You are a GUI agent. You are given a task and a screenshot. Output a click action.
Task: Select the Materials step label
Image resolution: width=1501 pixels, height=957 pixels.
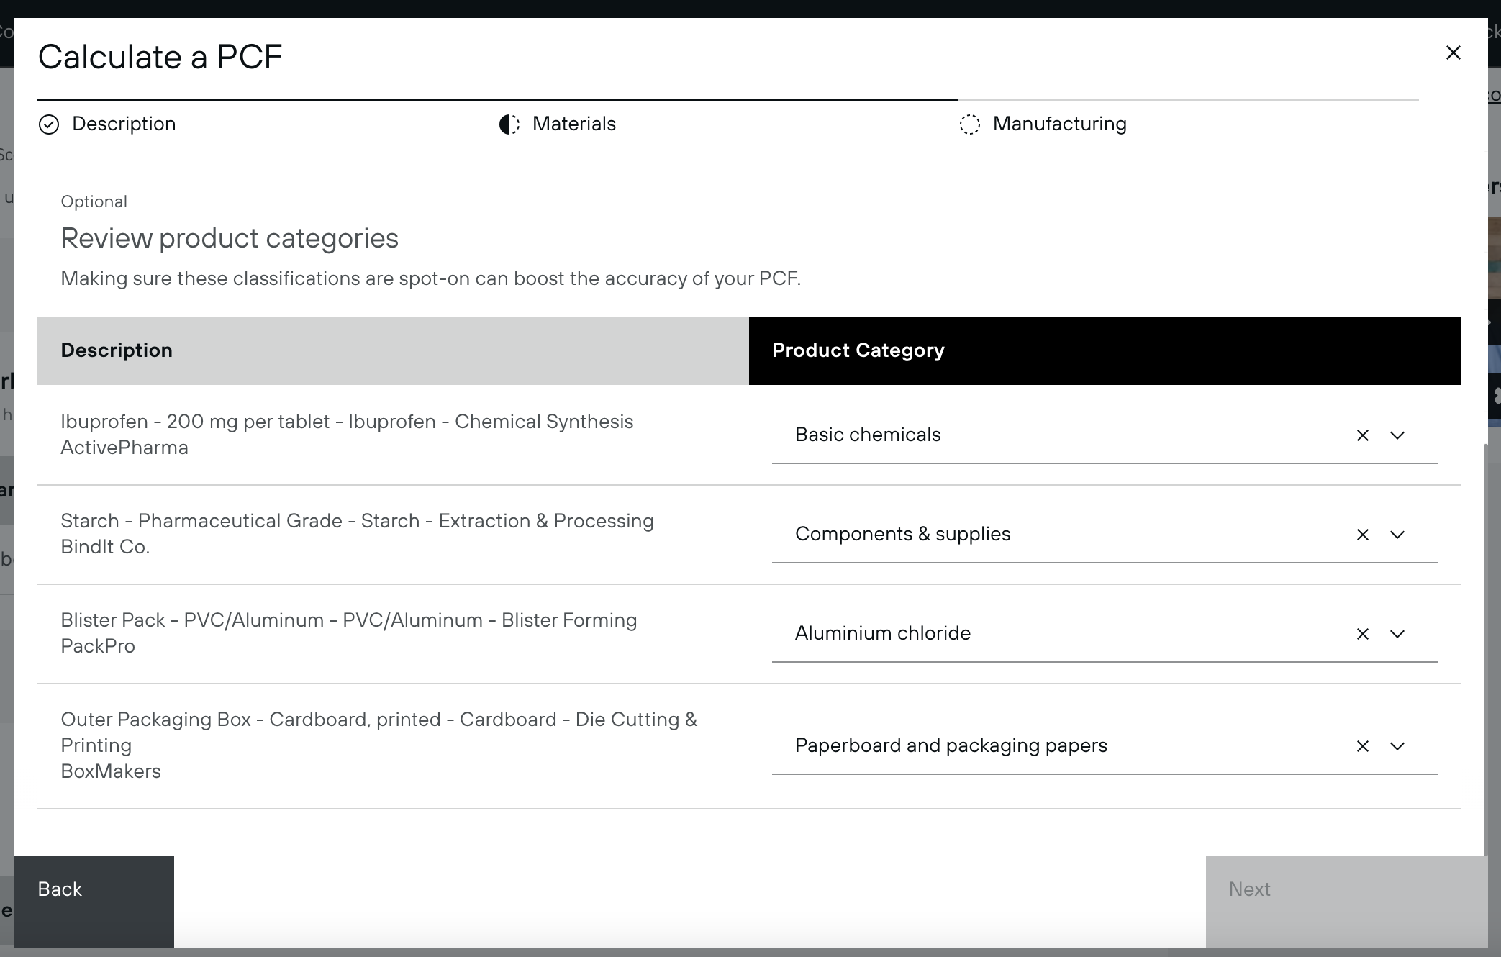click(573, 124)
